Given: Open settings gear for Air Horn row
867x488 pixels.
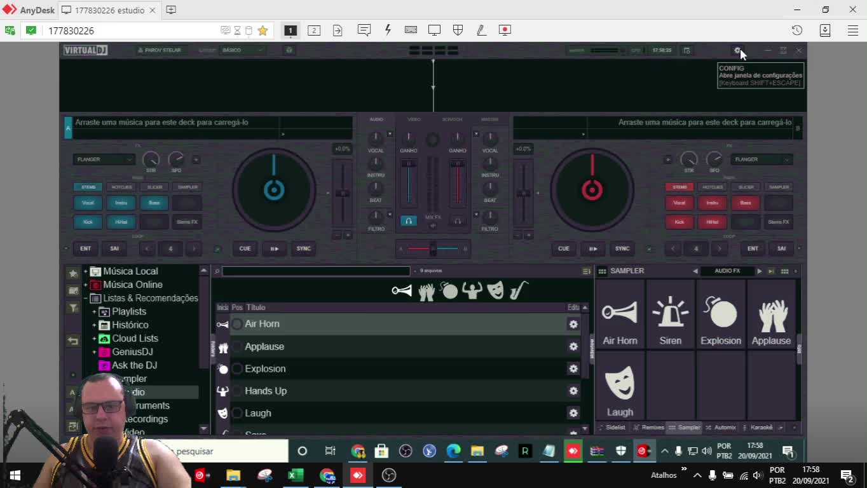Looking at the screenshot, I should point(573,324).
